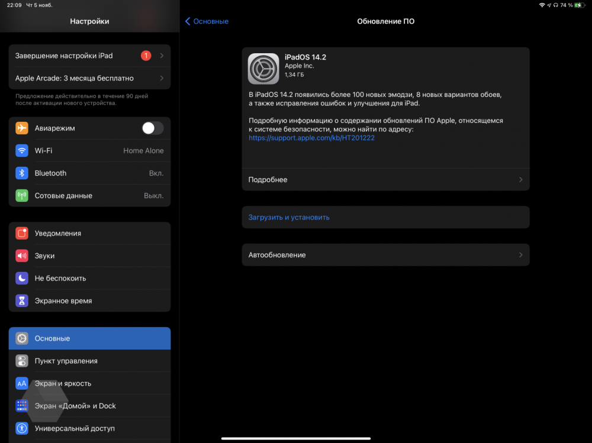Open Экран и яркость settings
Screen dimensions: 592x443
[89, 383]
